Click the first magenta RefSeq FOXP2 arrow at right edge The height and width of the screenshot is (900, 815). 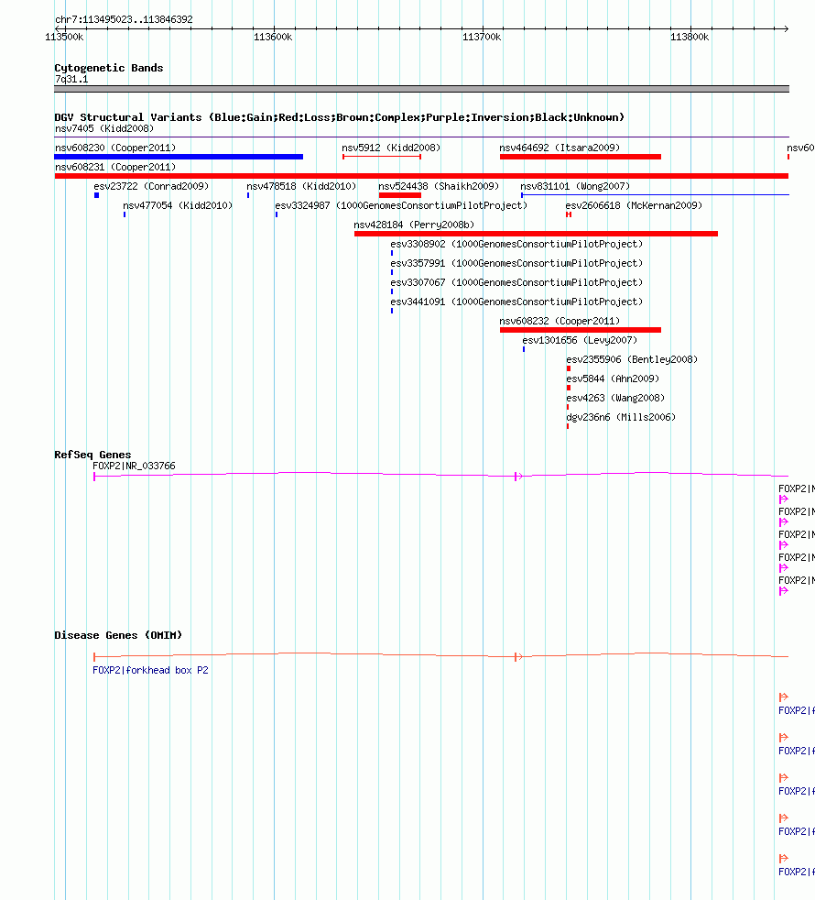coord(784,499)
